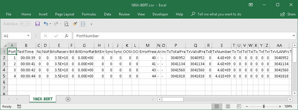Click the Ready status bar text

[x=7, y=107]
